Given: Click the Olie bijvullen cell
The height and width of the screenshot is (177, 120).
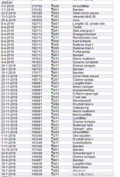Looking at the screenshot, I should click(93, 136).
